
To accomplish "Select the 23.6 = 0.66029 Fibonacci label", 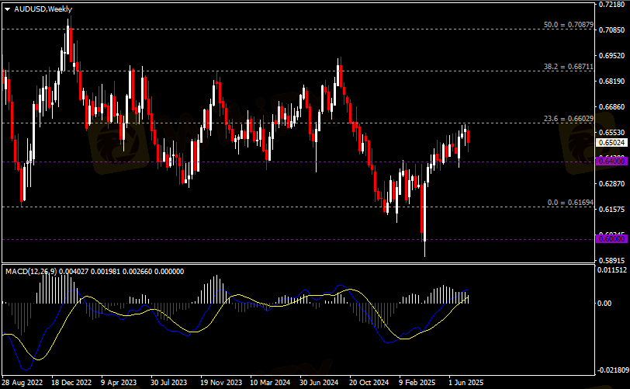I will pos(568,118).
